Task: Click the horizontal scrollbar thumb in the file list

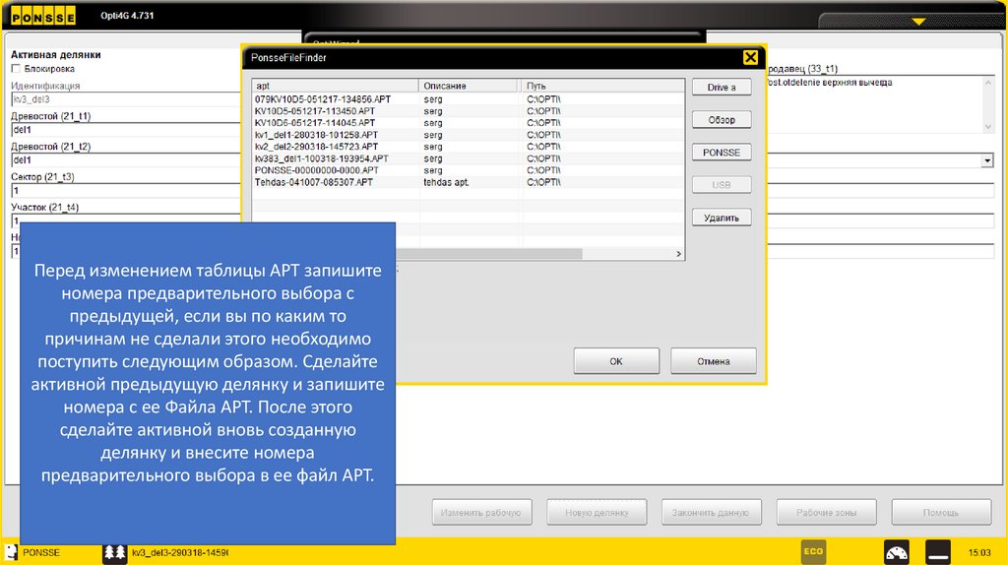Action: coord(488,254)
